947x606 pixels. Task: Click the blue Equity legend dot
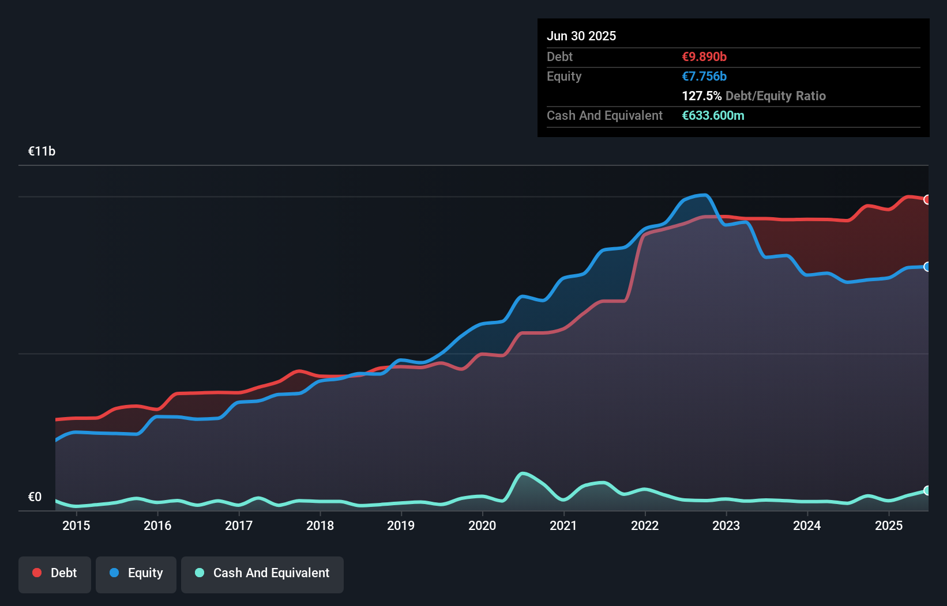tap(114, 573)
